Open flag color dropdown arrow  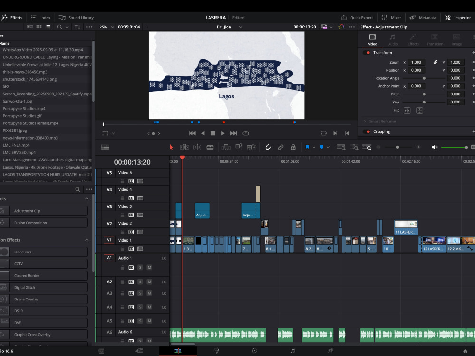click(x=314, y=147)
